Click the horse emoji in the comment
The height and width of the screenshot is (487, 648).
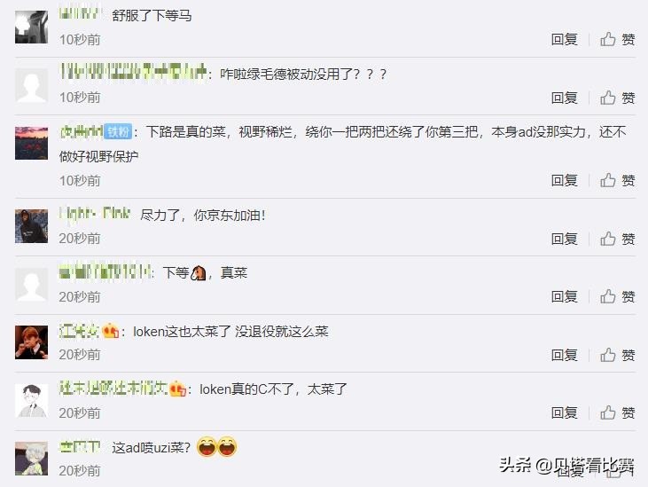(x=199, y=273)
